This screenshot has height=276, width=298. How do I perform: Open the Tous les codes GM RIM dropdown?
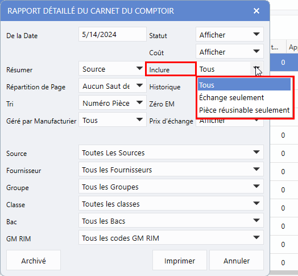pyautogui.click(x=171, y=237)
